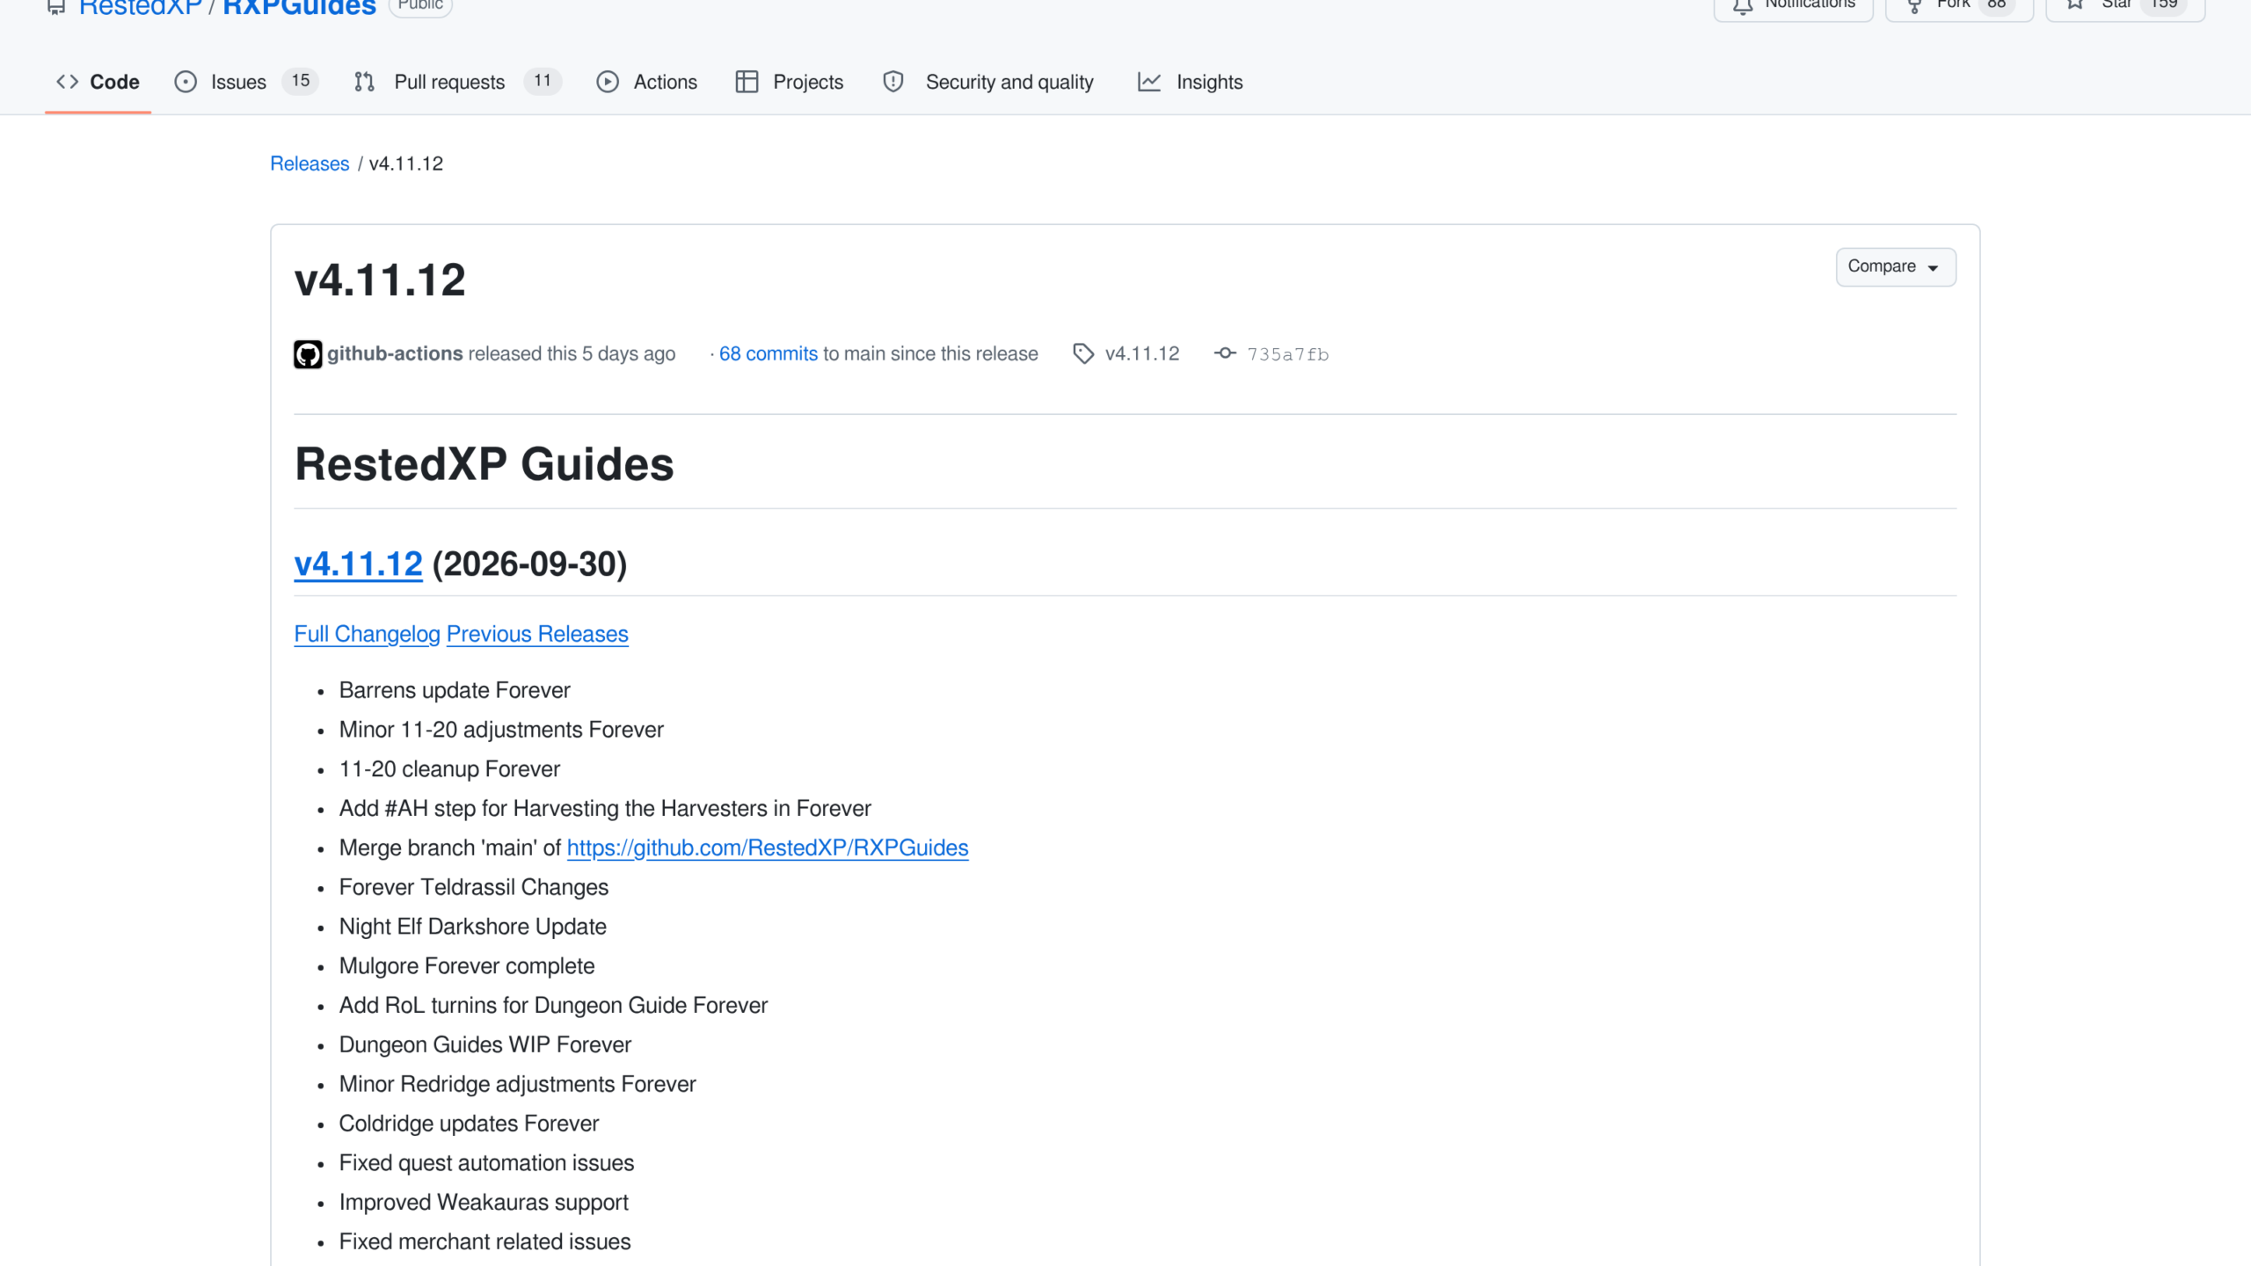
Task: Click the Actions play icon
Action: [608, 82]
